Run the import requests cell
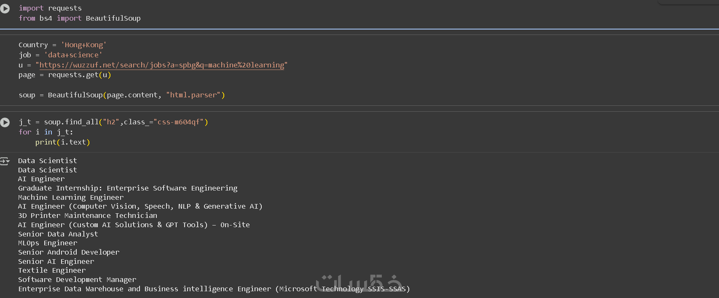Viewport: 719px width, 298px height. [5, 8]
